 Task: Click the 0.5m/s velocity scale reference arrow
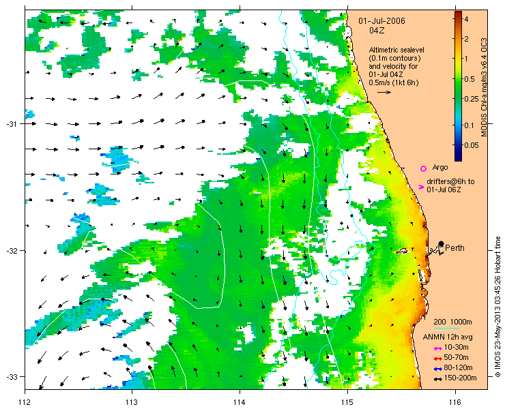coord(384,92)
